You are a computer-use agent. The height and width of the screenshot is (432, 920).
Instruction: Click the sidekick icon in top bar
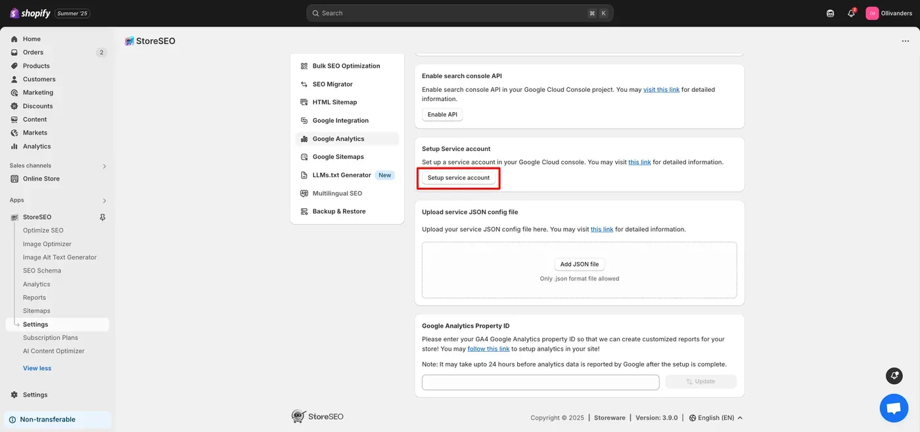pos(831,13)
